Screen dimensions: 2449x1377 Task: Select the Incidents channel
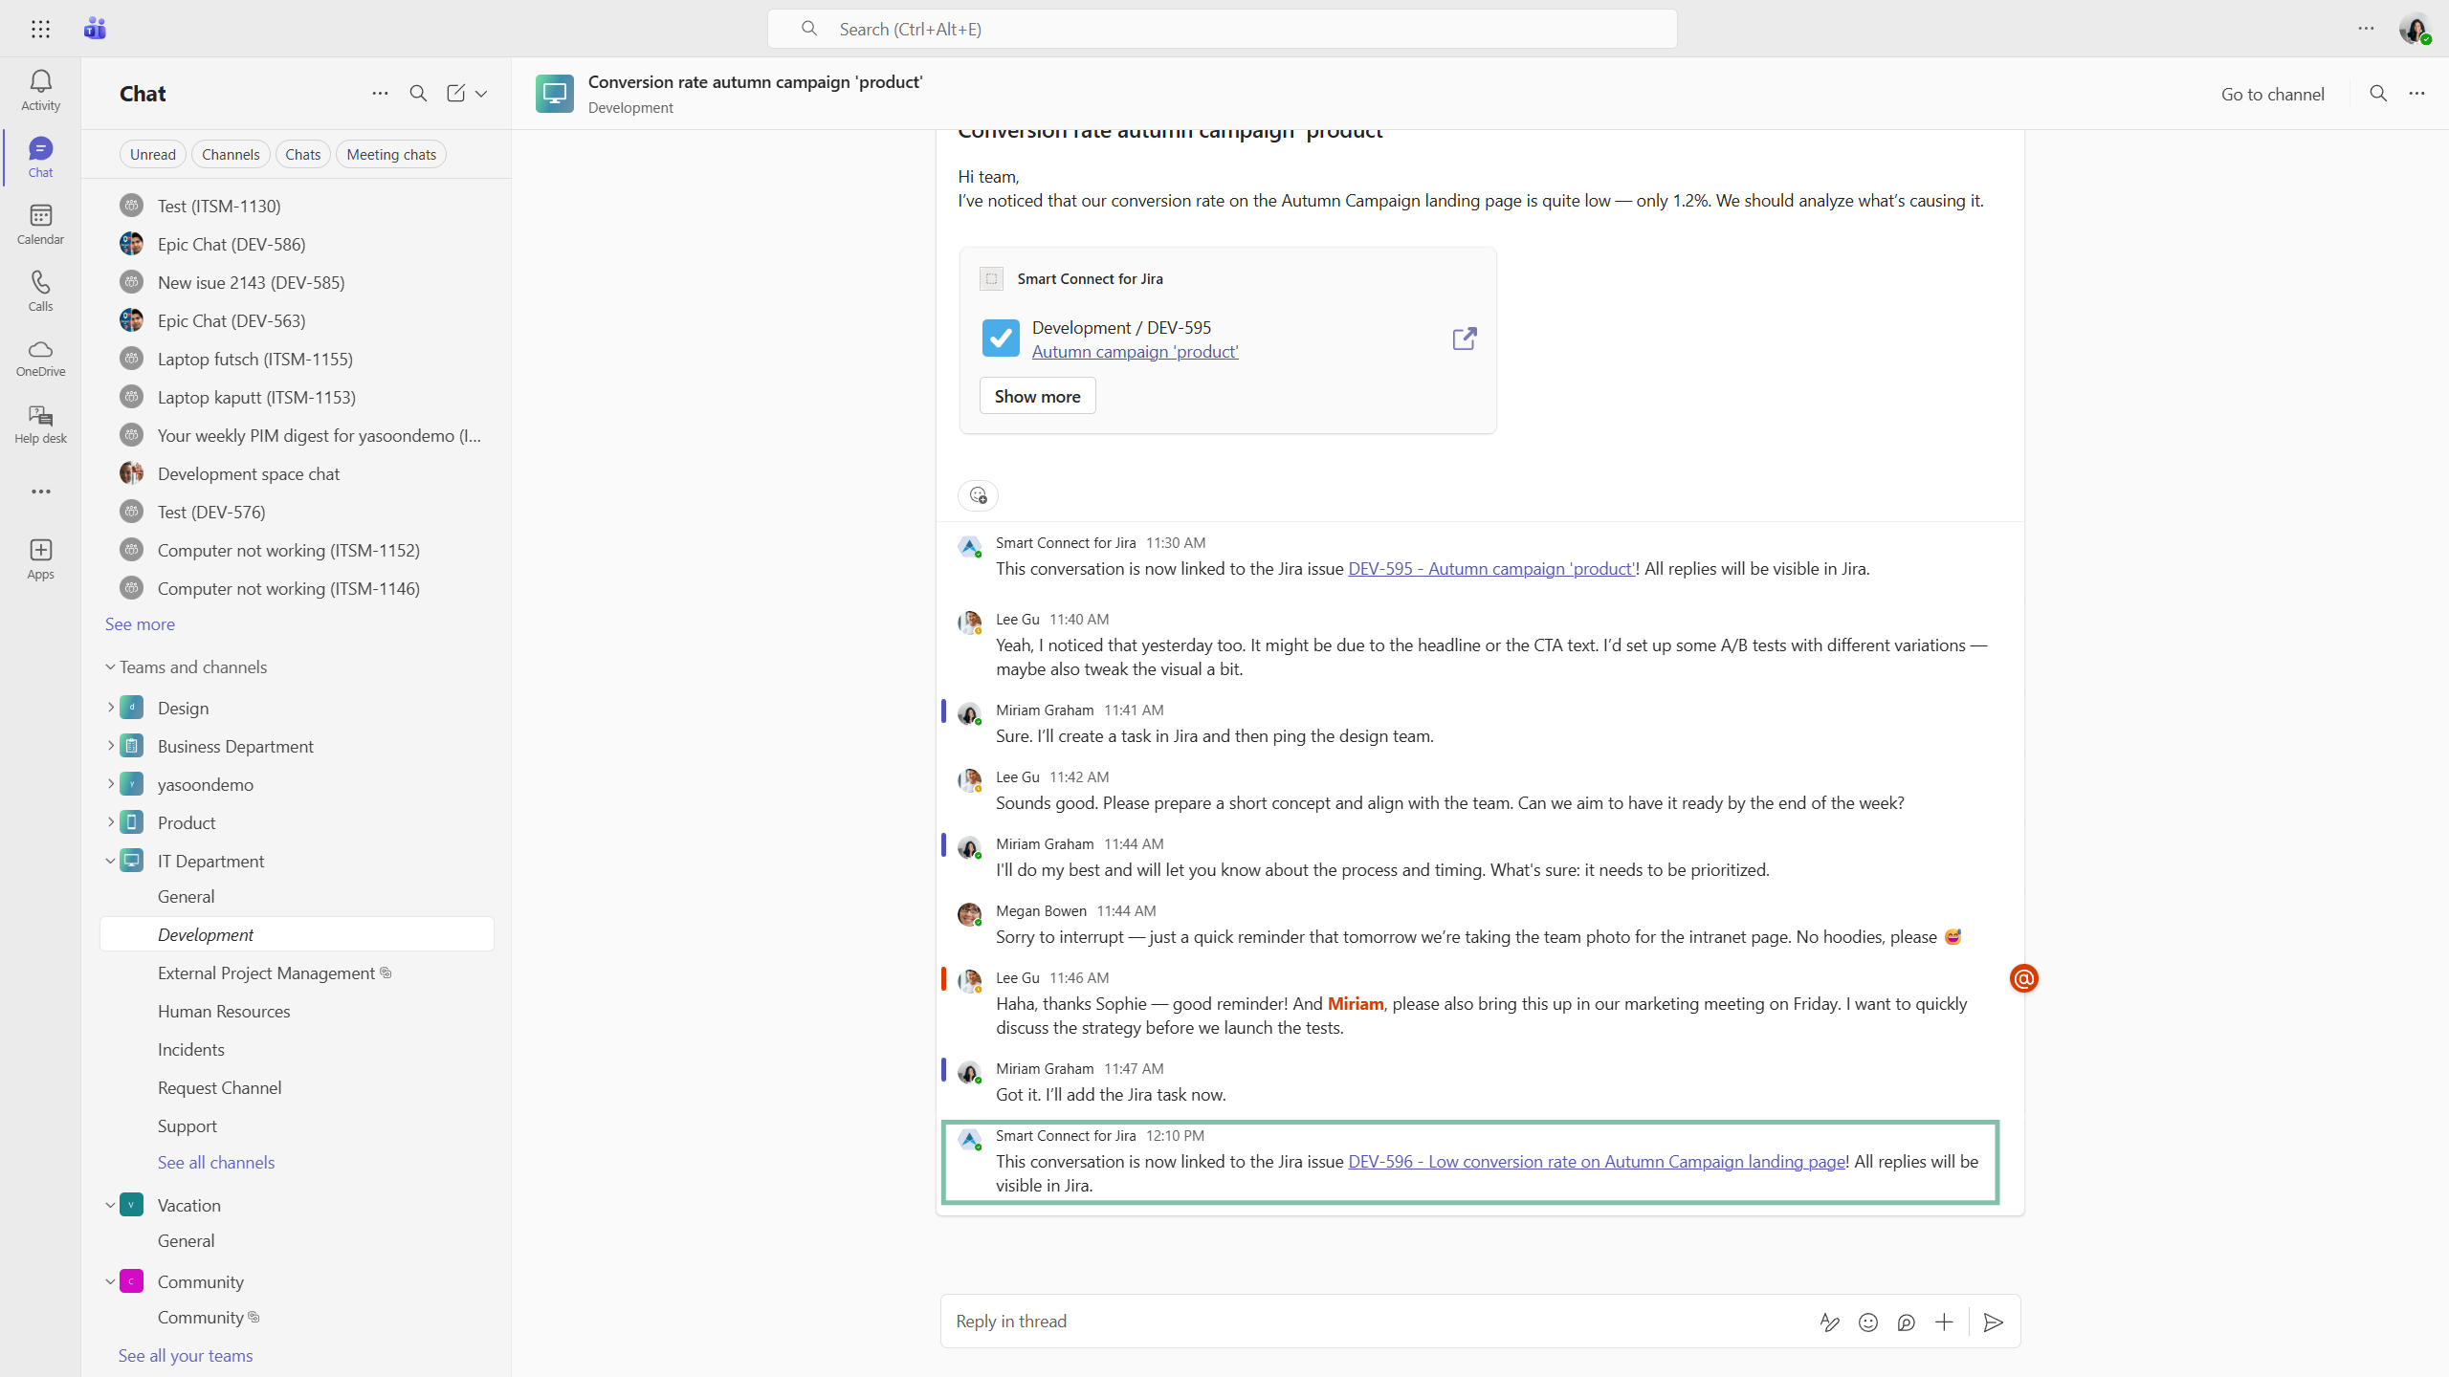coord(191,1049)
